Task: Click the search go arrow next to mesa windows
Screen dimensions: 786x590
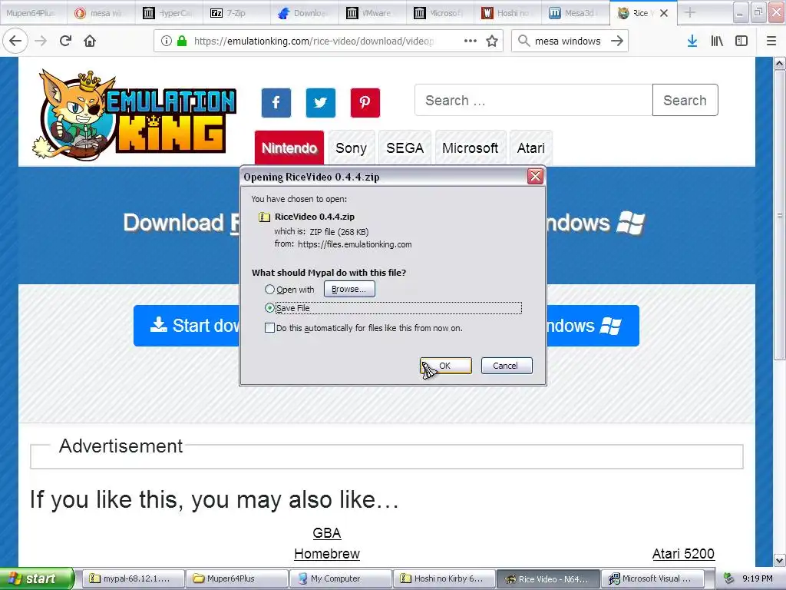Action: (x=617, y=41)
